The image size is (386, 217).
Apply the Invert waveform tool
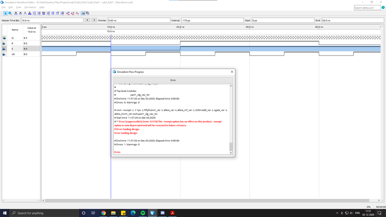44,13
